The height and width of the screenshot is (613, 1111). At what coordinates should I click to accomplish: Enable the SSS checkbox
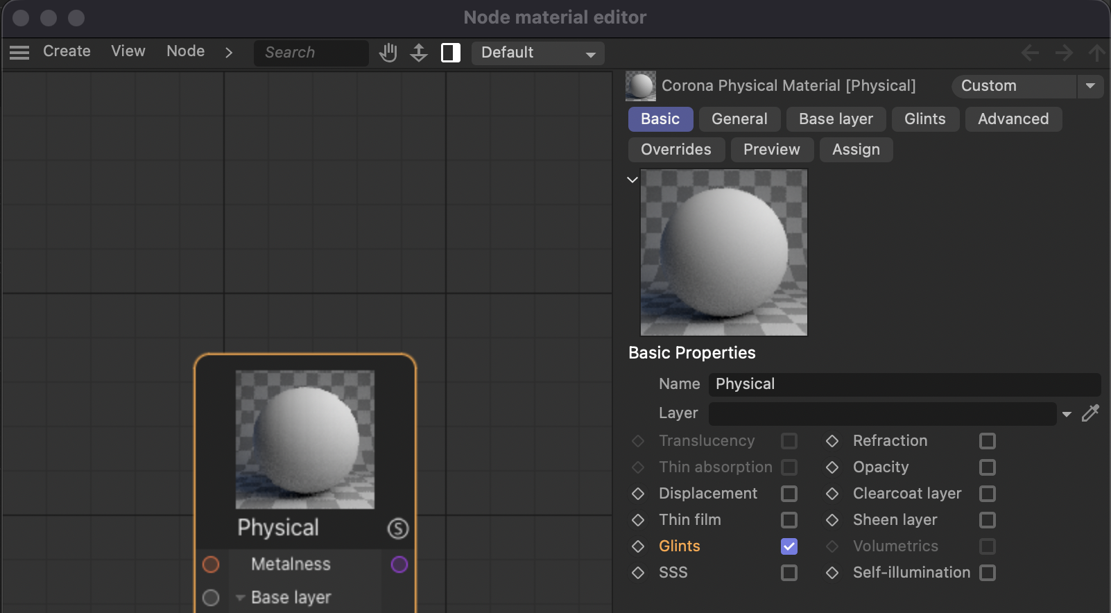[789, 573]
